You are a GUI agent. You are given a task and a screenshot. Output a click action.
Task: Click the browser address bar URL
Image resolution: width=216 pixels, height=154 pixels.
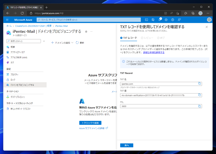point(49,13)
